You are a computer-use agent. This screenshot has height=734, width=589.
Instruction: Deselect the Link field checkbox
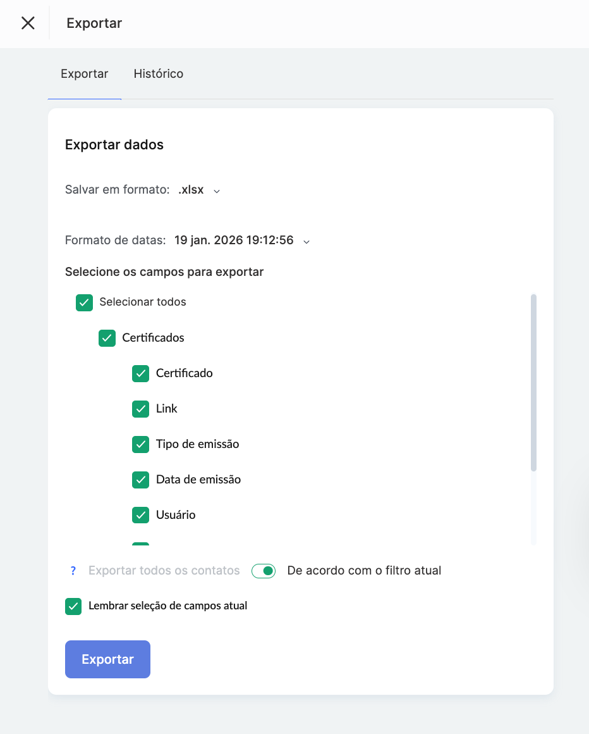pos(140,409)
